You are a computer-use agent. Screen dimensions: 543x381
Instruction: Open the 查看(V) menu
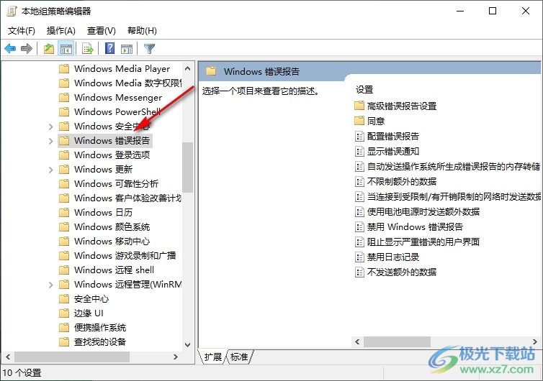[x=101, y=31]
